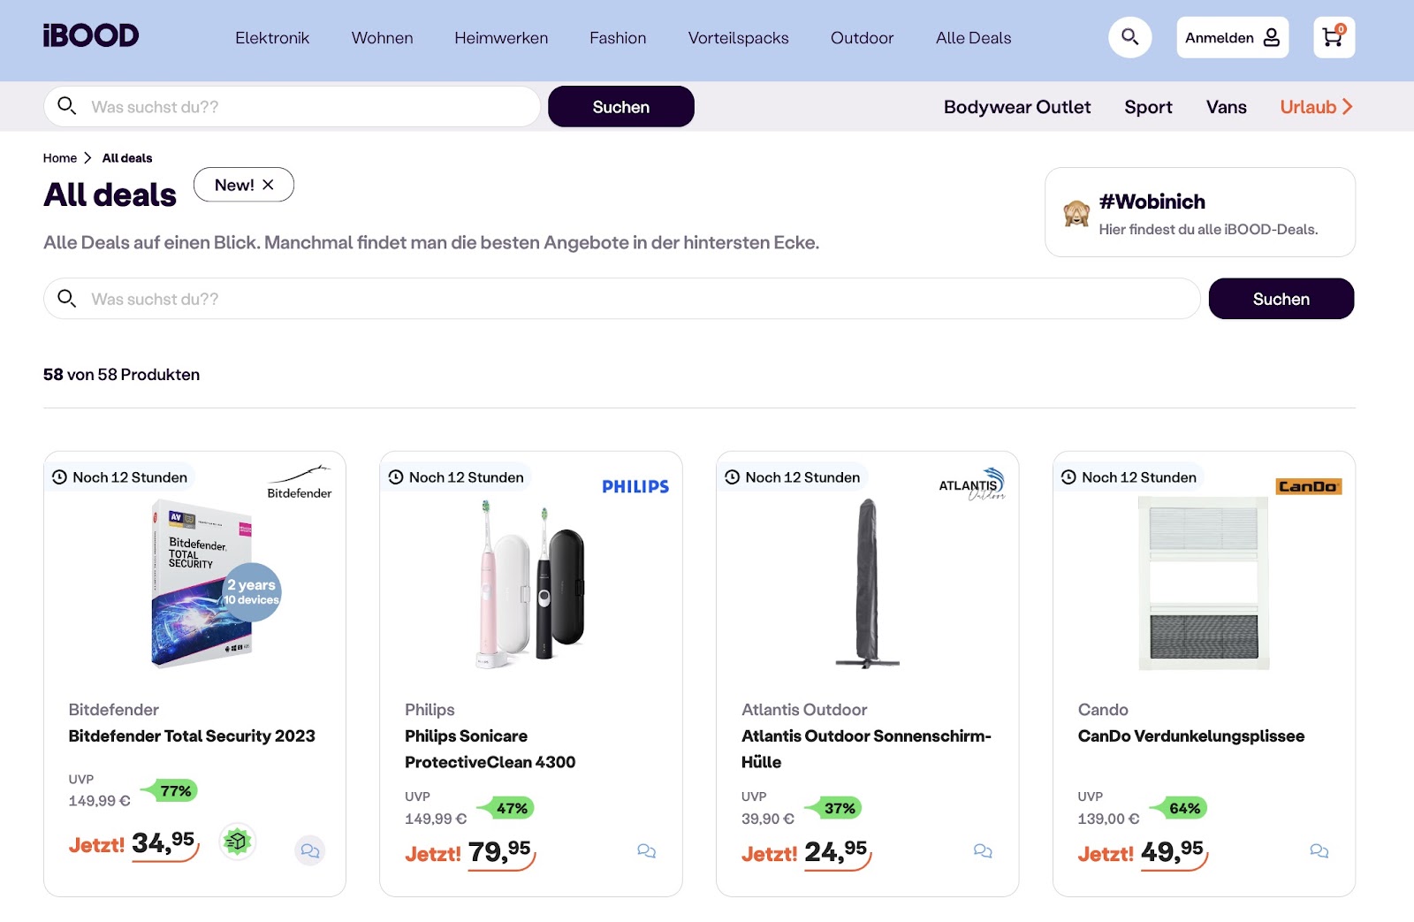Click the Suchen button beside deals search
The width and height of the screenshot is (1414, 922).
[x=1281, y=299]
